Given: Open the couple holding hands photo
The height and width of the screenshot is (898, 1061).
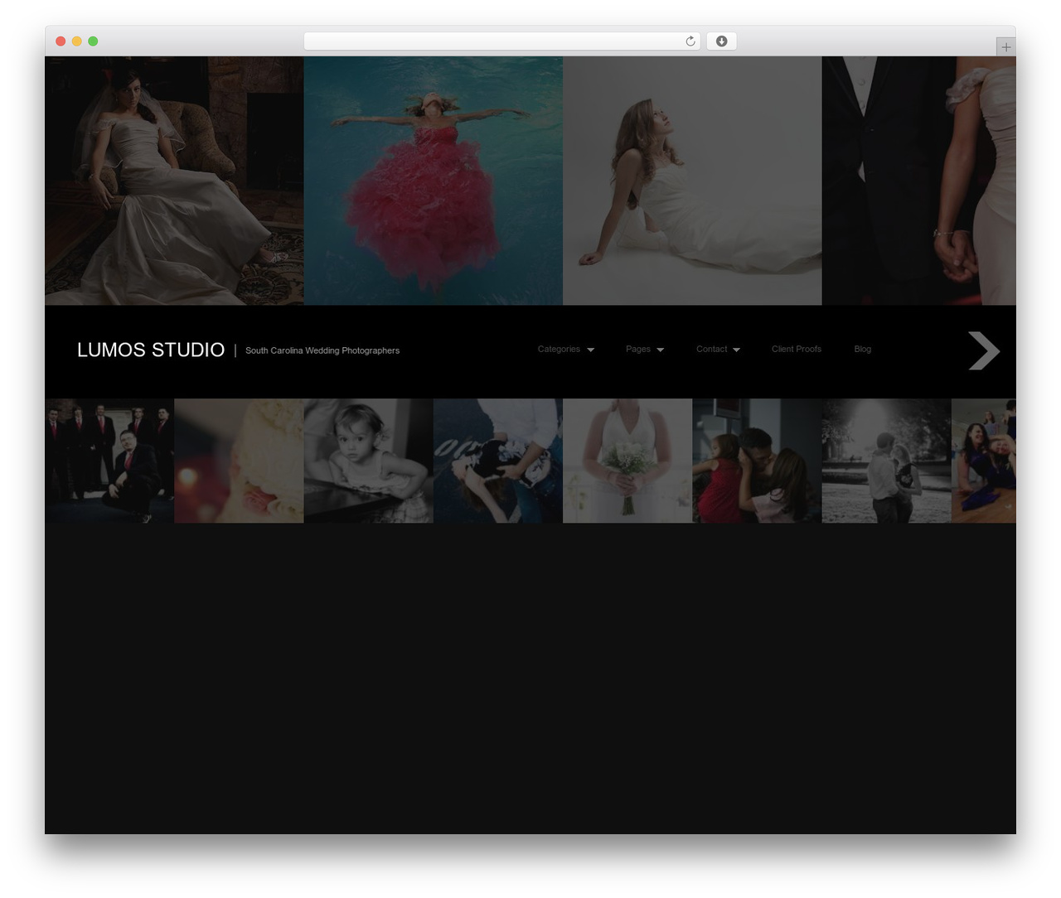Looking at the screenshot, I should pyautogui.click(x=919, y=181).
